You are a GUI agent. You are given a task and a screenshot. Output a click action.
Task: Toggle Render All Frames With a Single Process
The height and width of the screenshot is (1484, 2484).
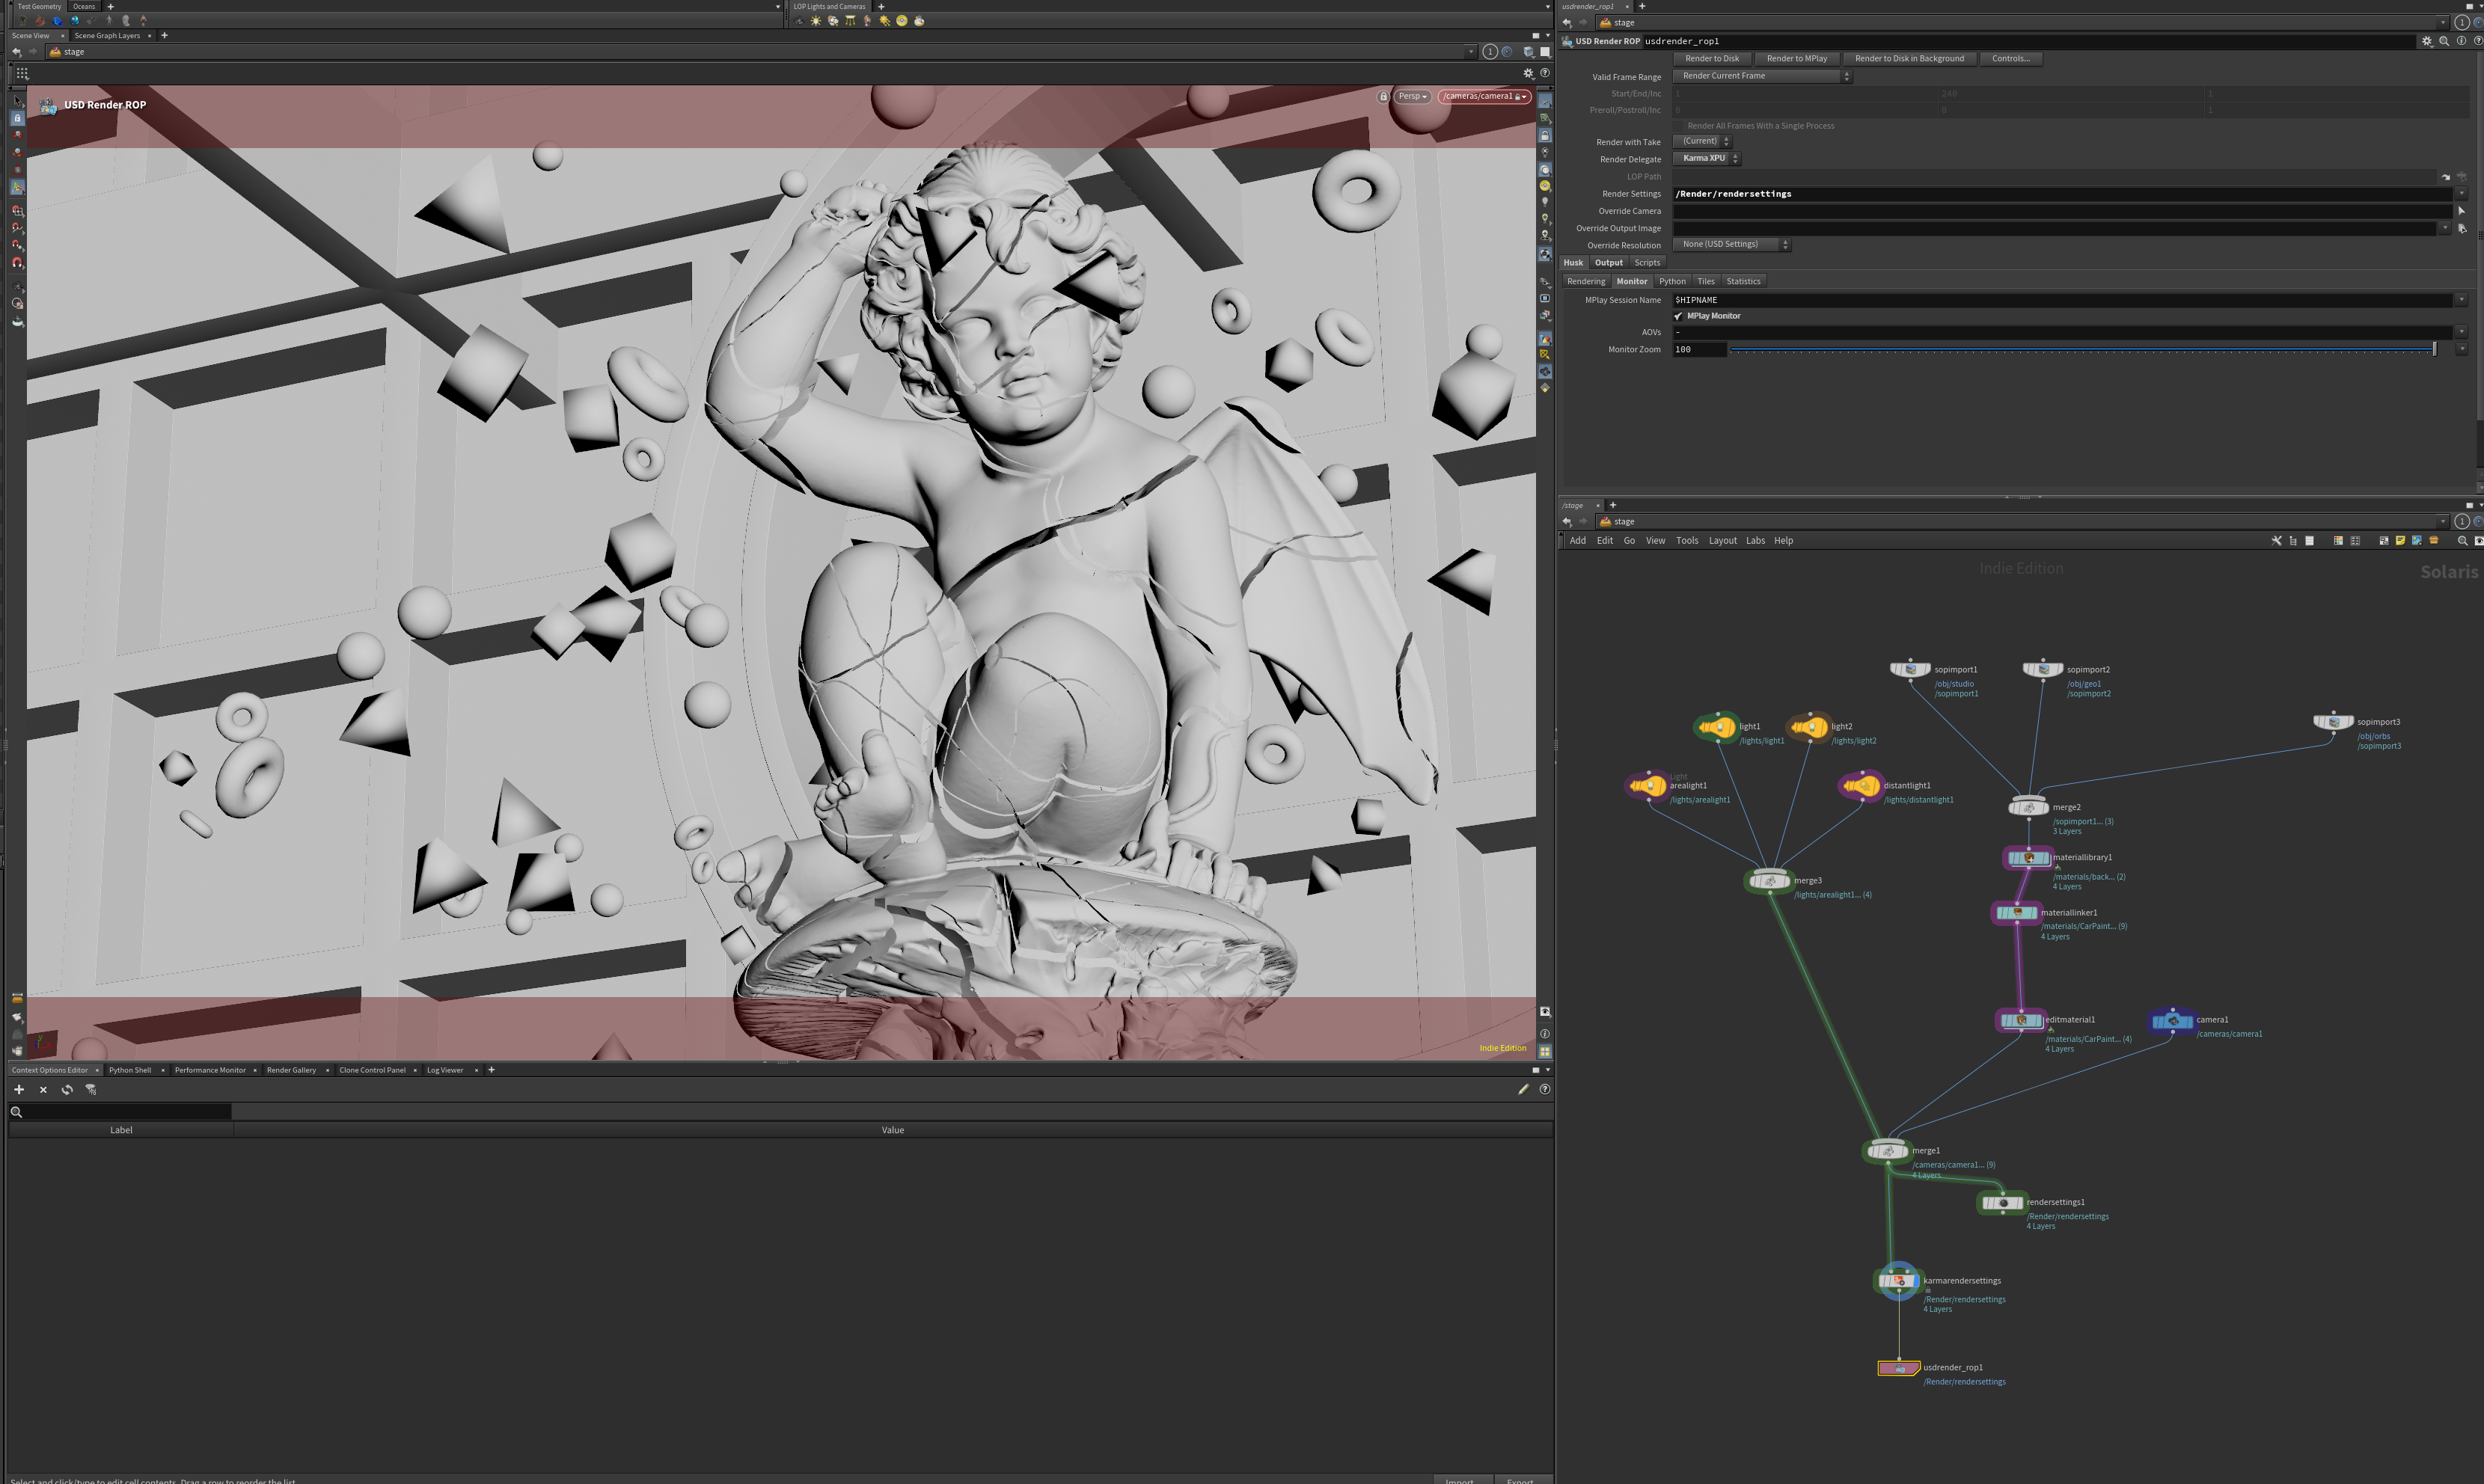coord(1679,126)
